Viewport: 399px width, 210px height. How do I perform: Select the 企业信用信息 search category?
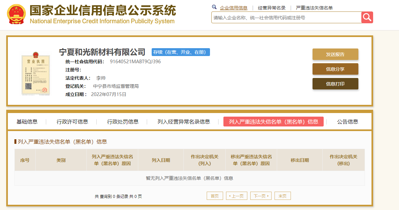click(234, 8)
